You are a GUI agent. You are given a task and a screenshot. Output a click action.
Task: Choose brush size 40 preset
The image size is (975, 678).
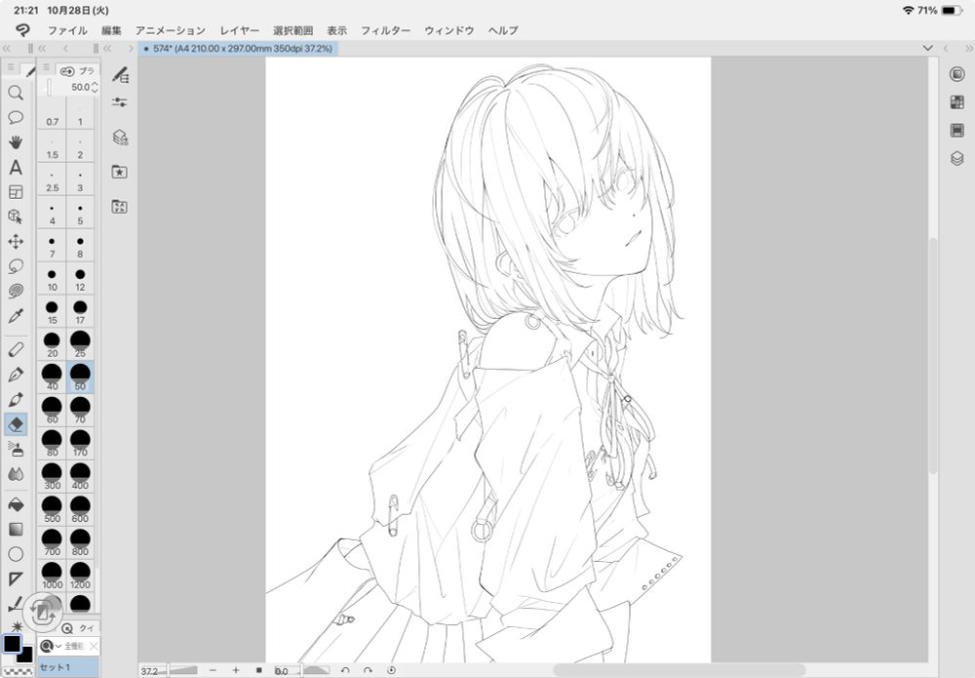coord(53,378)
